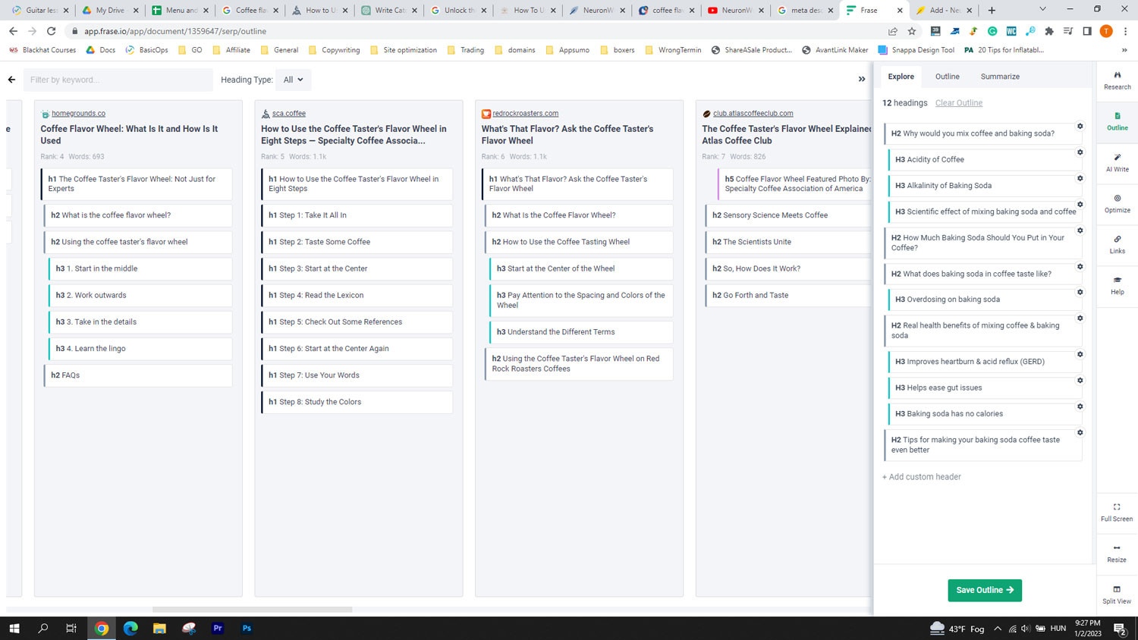The width and height of the screenshot is (1138, 640).
Task: Enter Full Screen mode
Action: 1117,512
